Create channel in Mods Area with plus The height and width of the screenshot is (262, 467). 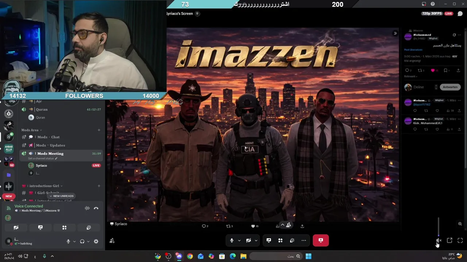pyautogui.click(x=99, y=130)
